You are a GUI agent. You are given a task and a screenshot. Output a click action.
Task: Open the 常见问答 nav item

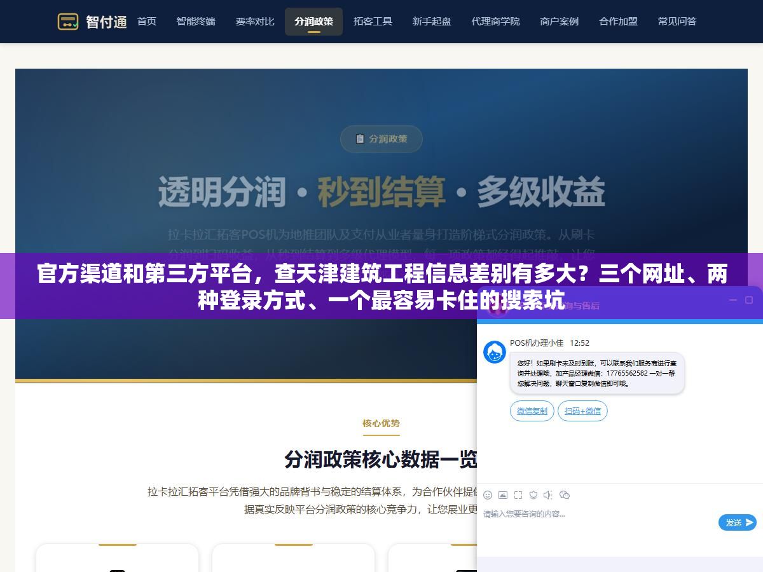click(x=677, y=22)
